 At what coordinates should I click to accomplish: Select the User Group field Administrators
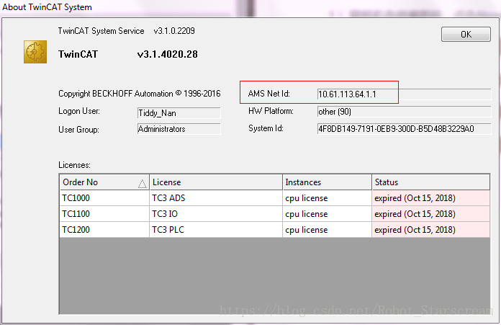179,129
